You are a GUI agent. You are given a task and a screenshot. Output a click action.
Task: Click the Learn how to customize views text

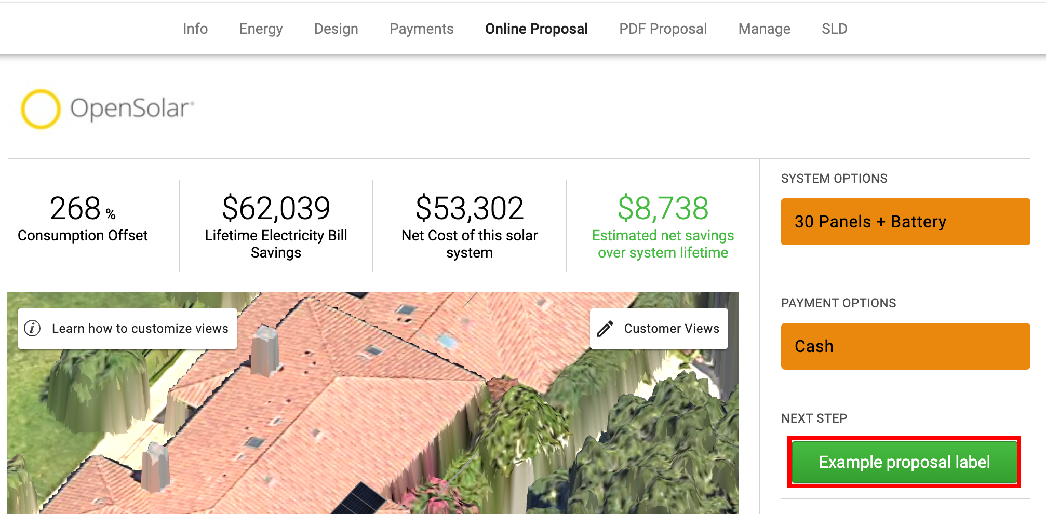tap(140, 329)
